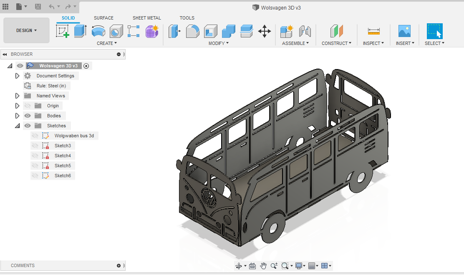Click the Look At tool
Viewport: 464px width, 275px height.
(252, 266)
